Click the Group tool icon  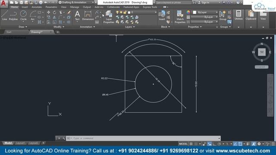pyautogui.click(x=223, y=15)
